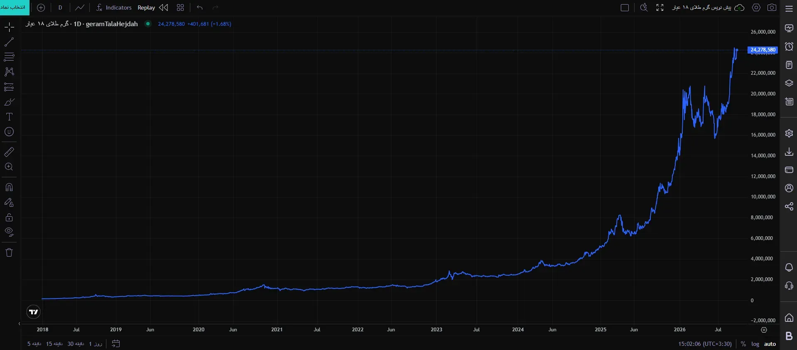Image resolution: width=797 pixels, height=350 pixels.
Task: Open alerts with the alarm clock icon
Action: [x=789, y=47]
